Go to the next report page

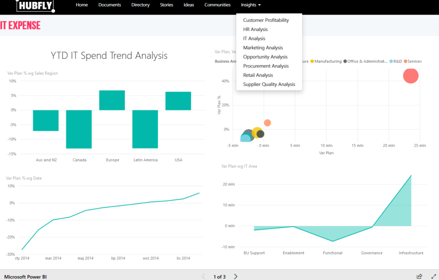(x=236, y=277)
